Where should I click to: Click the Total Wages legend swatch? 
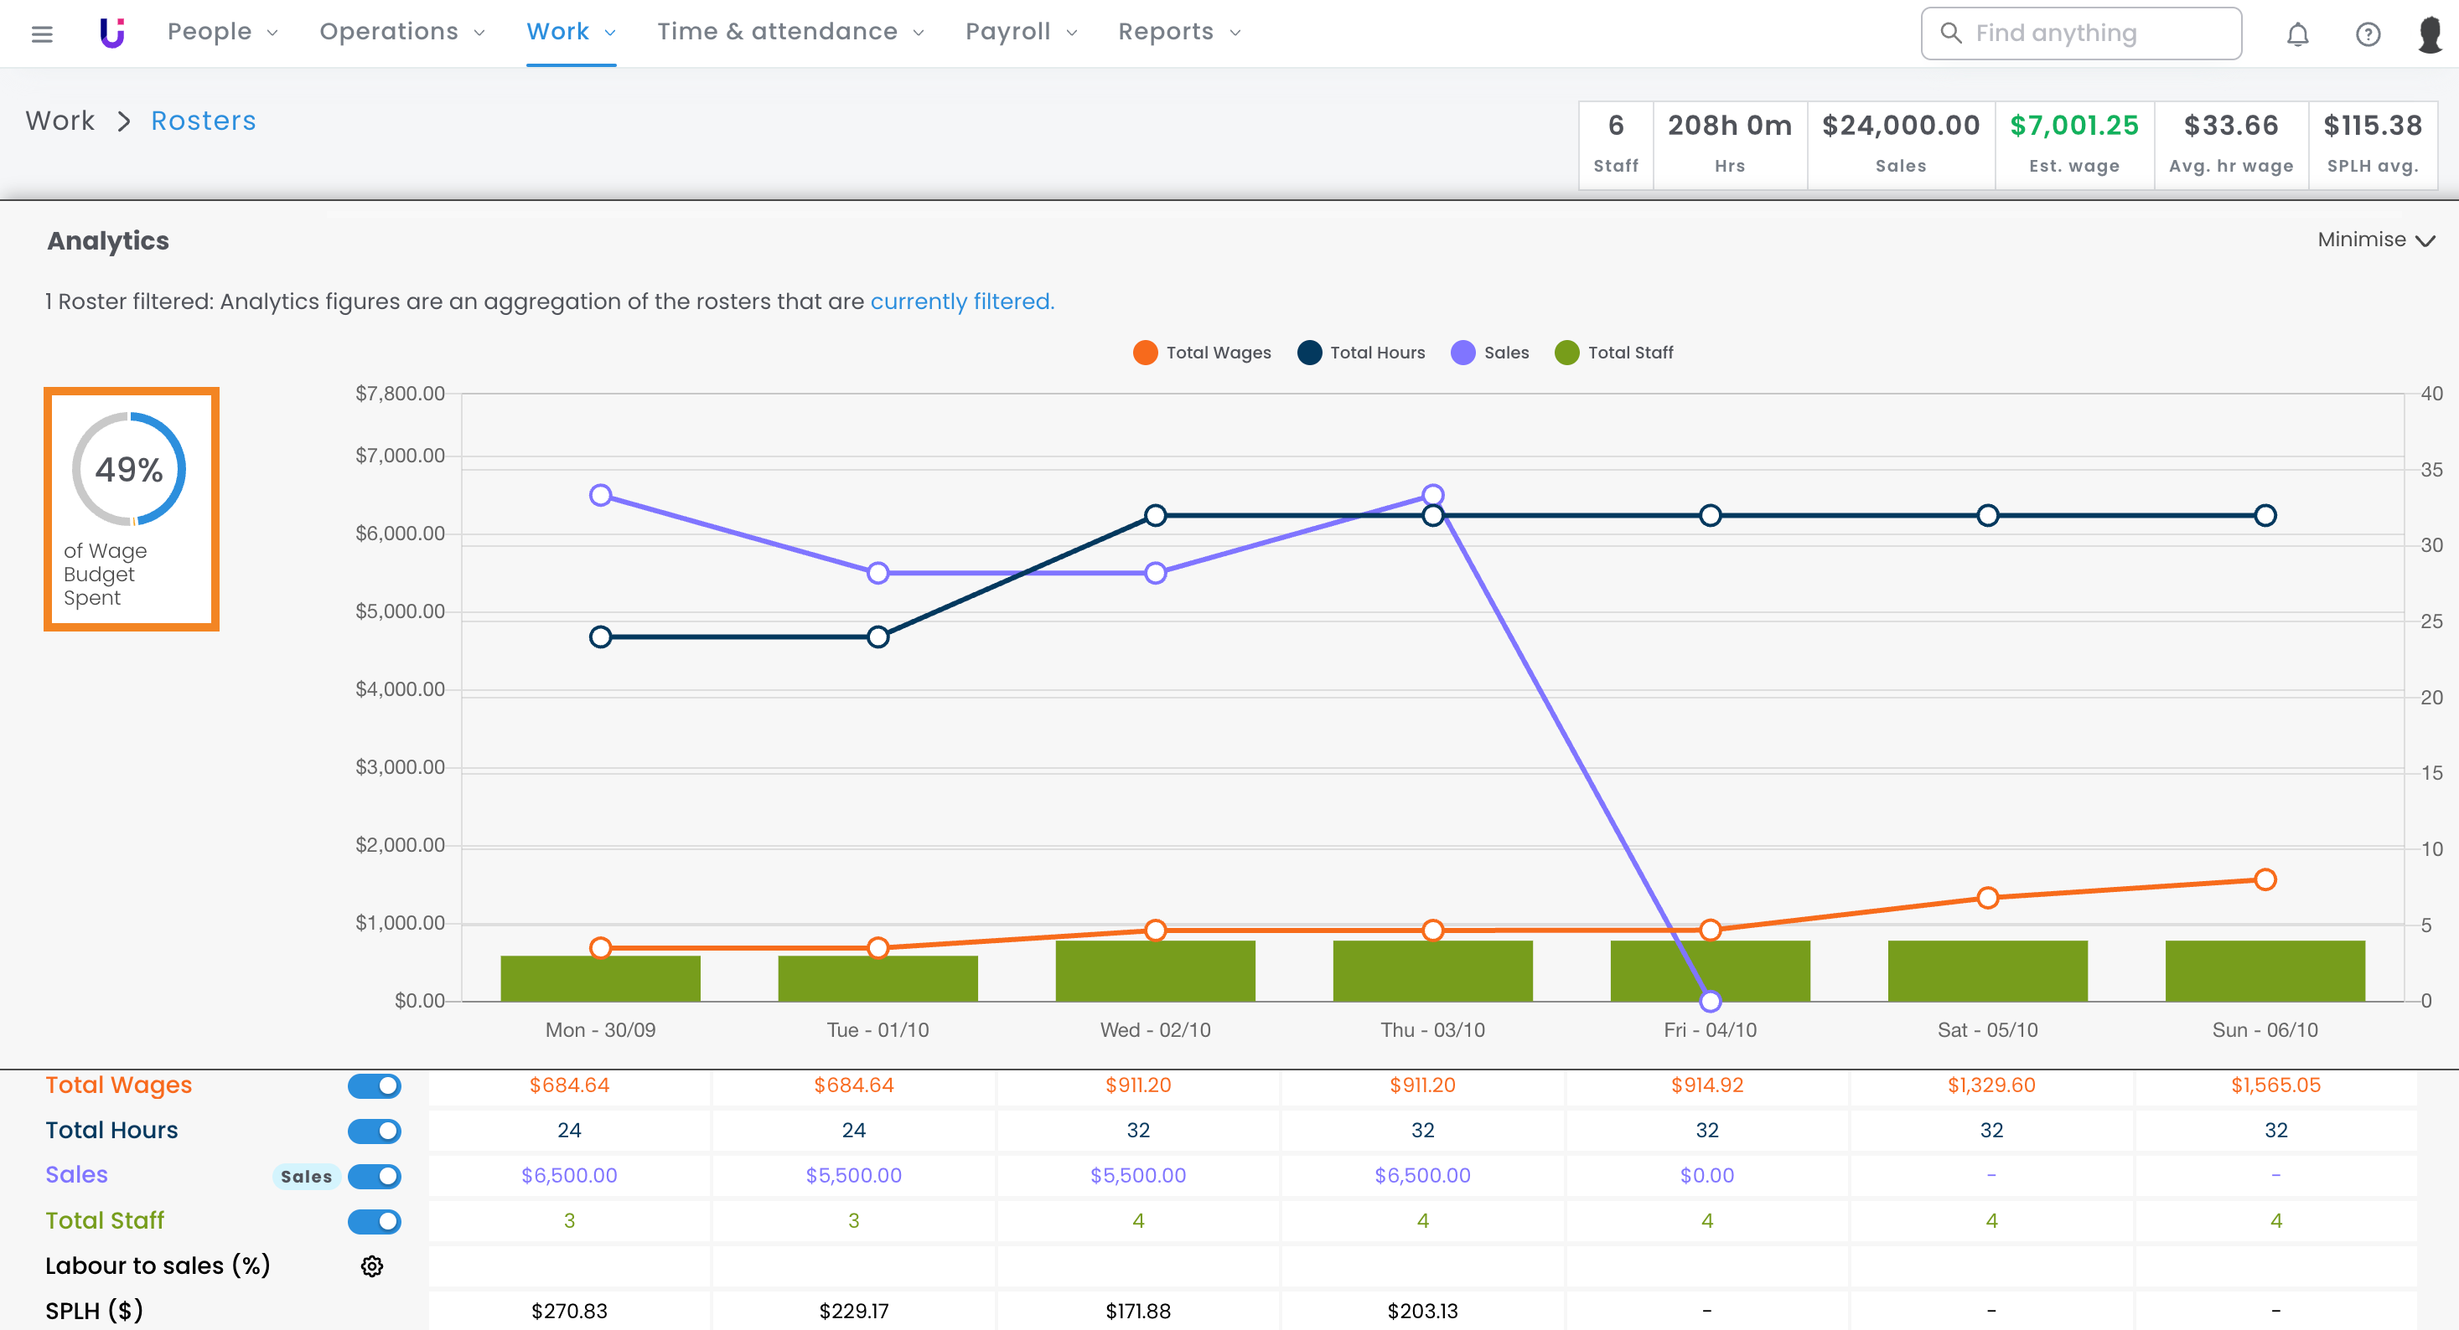tap(1145, 353)
